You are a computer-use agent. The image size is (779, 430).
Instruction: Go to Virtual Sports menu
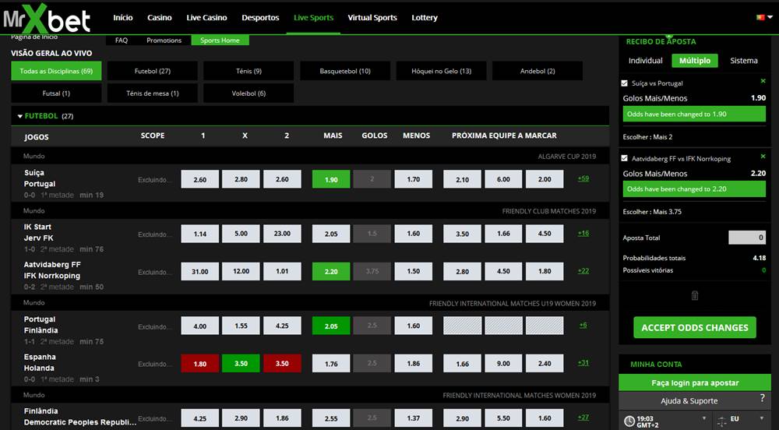coord(372,17)
